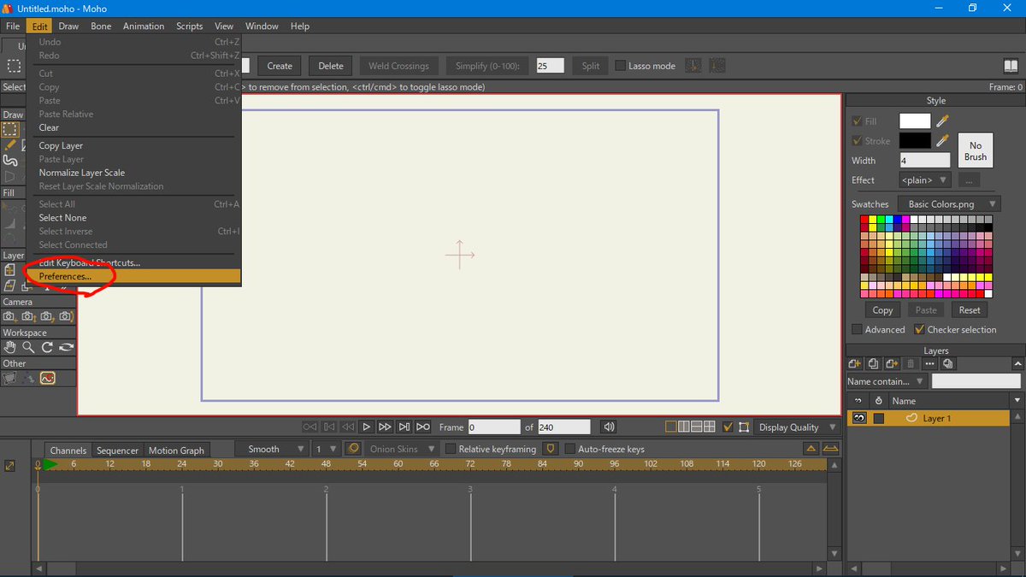Select the Zoom Workspace magnifier tool
The image size is (1026, 577).
pos(28,347)
